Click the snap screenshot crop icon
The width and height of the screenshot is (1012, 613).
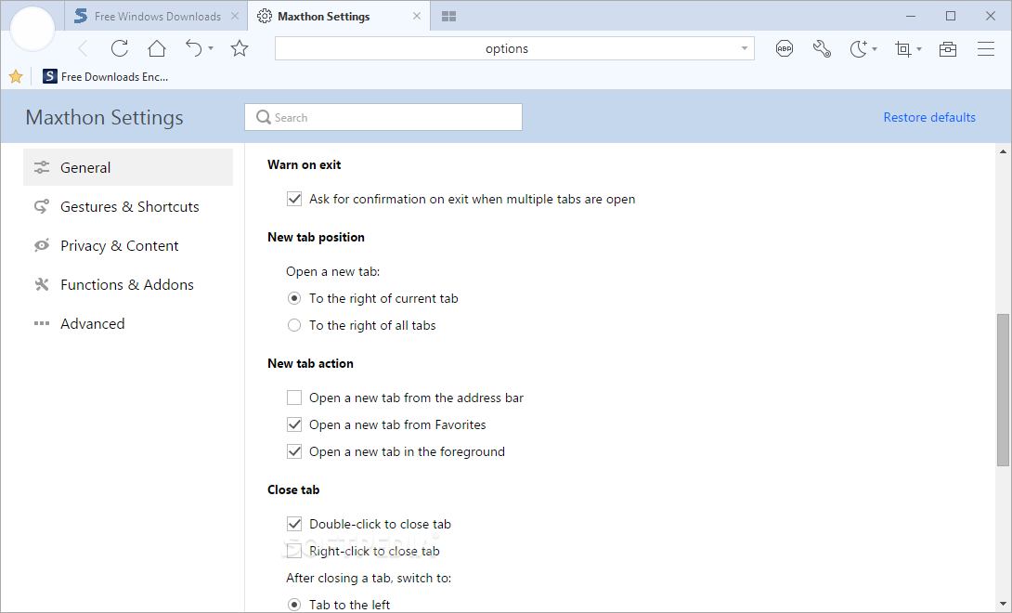tap(903, 49)
